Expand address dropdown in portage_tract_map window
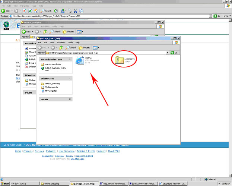The width and height of the screenshot is (232, 186). point(167,53)
